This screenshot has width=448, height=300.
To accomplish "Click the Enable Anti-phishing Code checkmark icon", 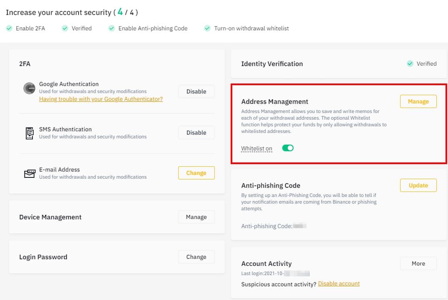I will [112, 29].
